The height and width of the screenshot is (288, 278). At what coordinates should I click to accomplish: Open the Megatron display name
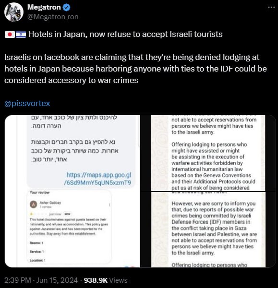pos(44,7)
